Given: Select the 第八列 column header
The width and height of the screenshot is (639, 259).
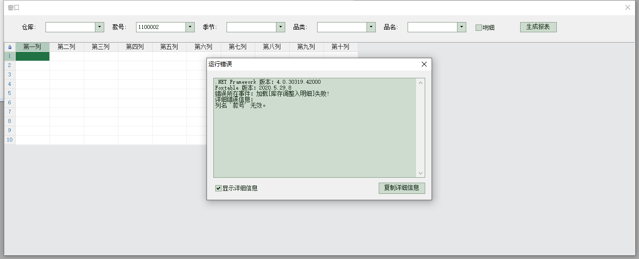Looking at the screenshot, I should (x=272, y=47).
